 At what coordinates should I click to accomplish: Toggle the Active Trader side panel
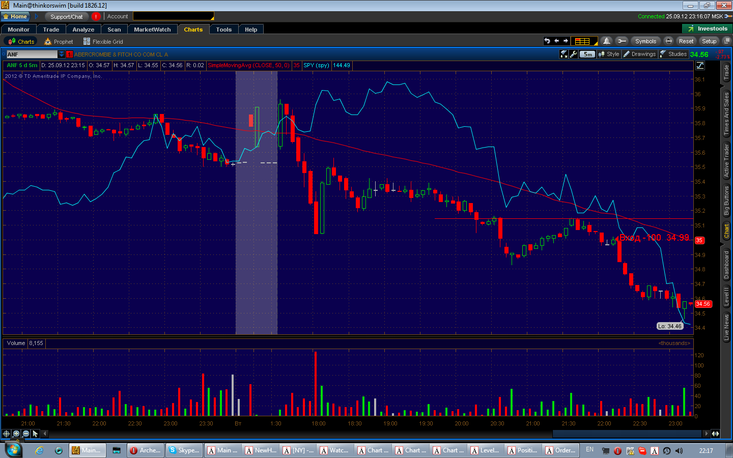tap(726, 160)
